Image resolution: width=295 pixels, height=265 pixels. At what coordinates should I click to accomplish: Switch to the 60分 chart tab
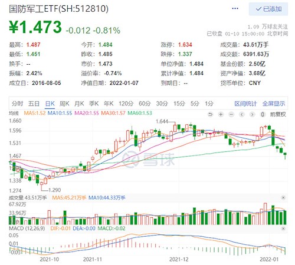coord(145,104)
